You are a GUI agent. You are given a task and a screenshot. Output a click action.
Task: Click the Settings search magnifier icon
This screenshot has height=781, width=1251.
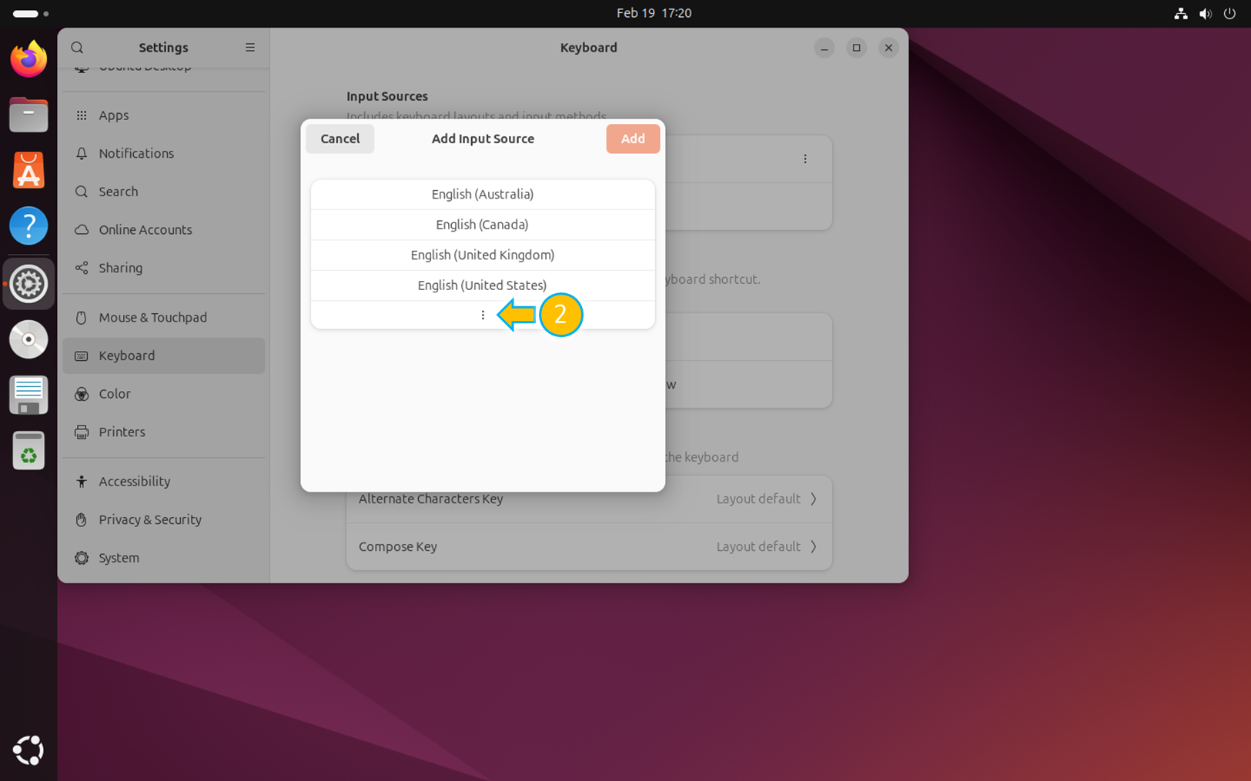click(77, 48)
